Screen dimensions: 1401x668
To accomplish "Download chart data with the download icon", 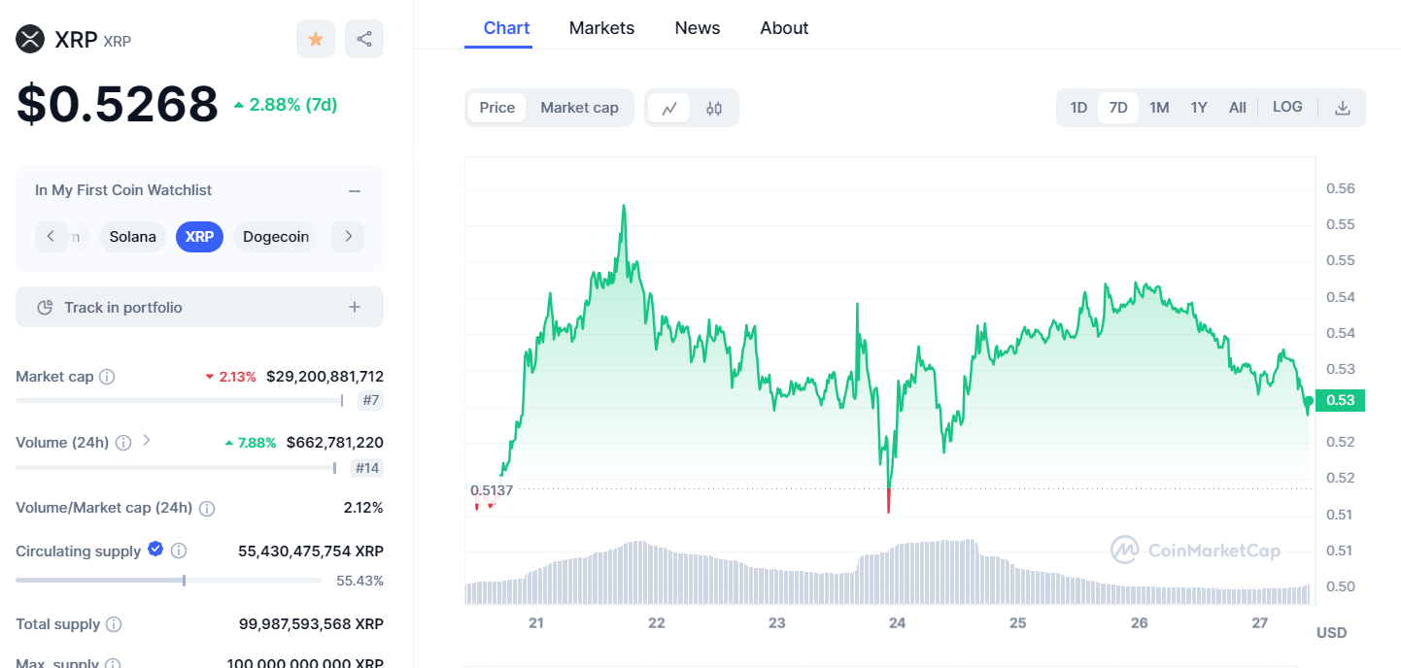I will pos(1343,108).
